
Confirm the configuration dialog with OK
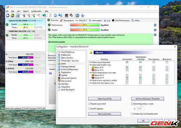tap(143, 121)
